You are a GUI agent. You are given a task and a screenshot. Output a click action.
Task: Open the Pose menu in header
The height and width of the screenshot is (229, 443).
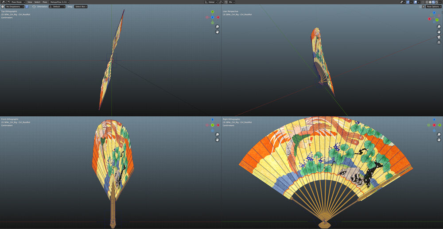point(45,2)
